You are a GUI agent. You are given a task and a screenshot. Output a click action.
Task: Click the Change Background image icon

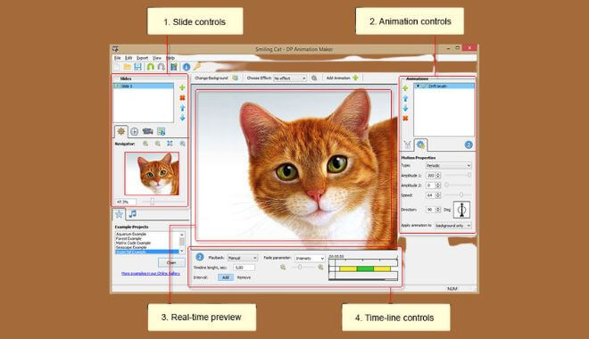[235, 79]
